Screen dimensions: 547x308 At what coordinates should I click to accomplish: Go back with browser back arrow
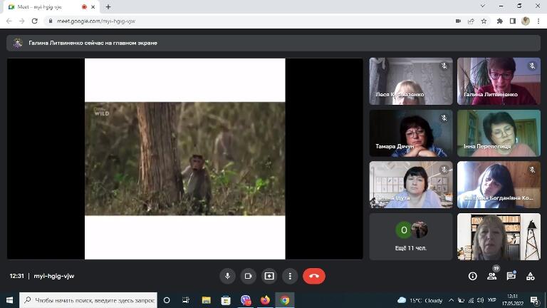9,21
